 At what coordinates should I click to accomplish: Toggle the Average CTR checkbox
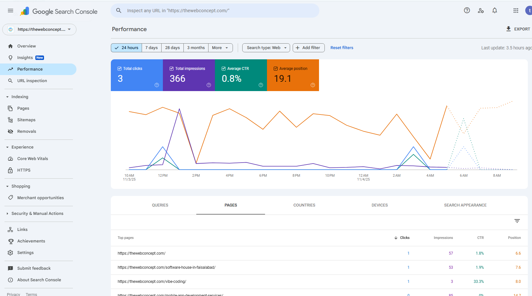click(x=224, y=69)
